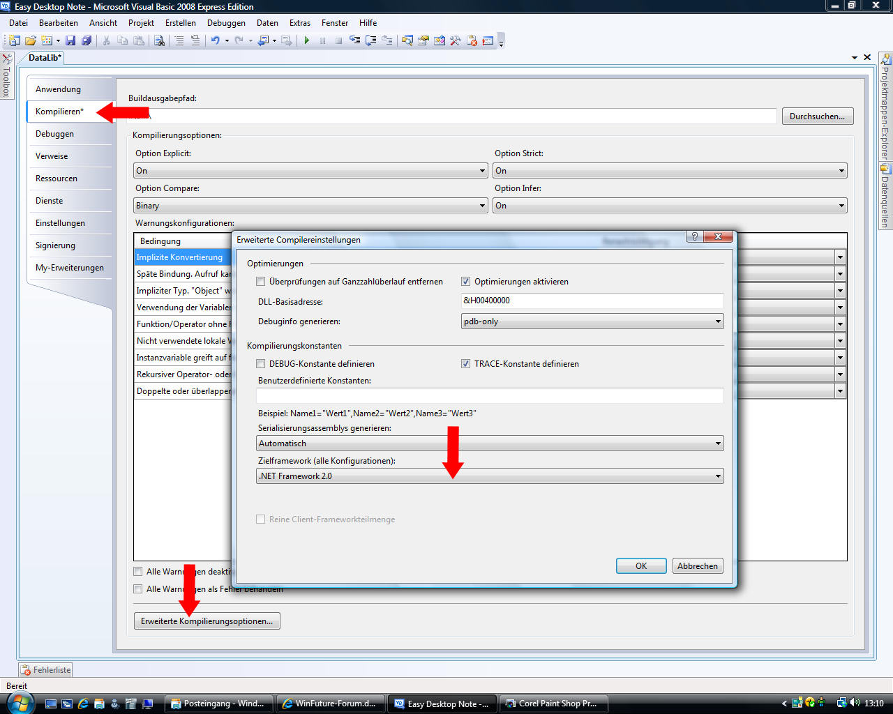
Task: Click the Find in Files binoculars icon
Action: point(159,41)
